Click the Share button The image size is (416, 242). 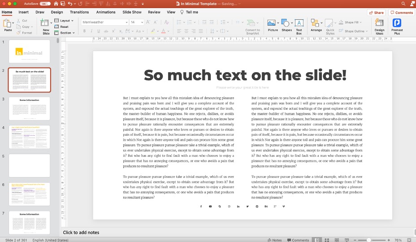click(376, 13)
